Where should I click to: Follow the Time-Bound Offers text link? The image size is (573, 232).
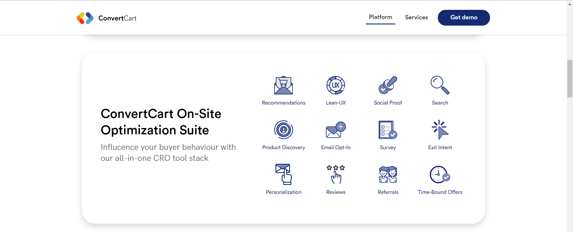click(440, 192)
